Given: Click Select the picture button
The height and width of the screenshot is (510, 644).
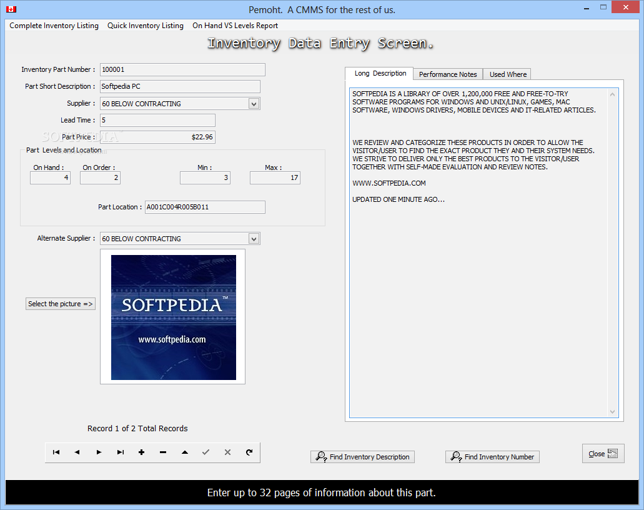Looking at the screenshot, I should (x=61, y=304).
